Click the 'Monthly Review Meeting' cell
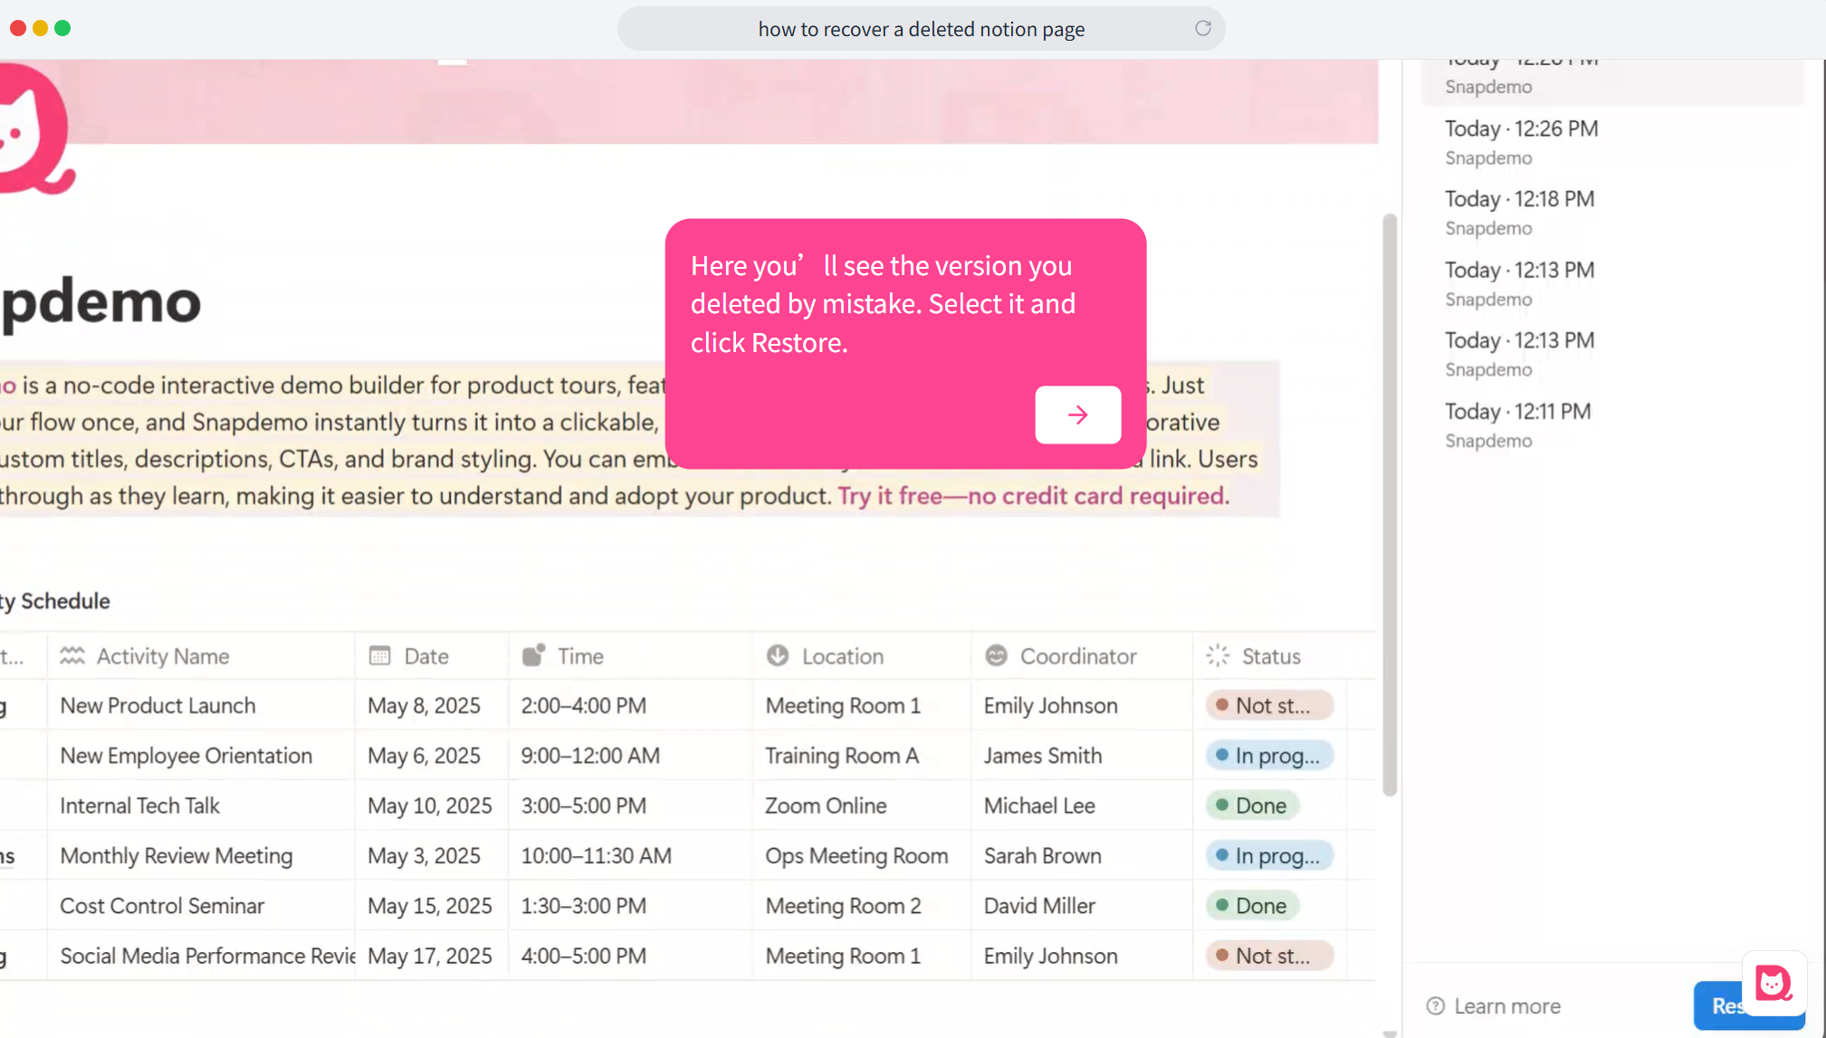This screenshot has width=1826, height=1038. pyautogui.click(x=201, y=856)
